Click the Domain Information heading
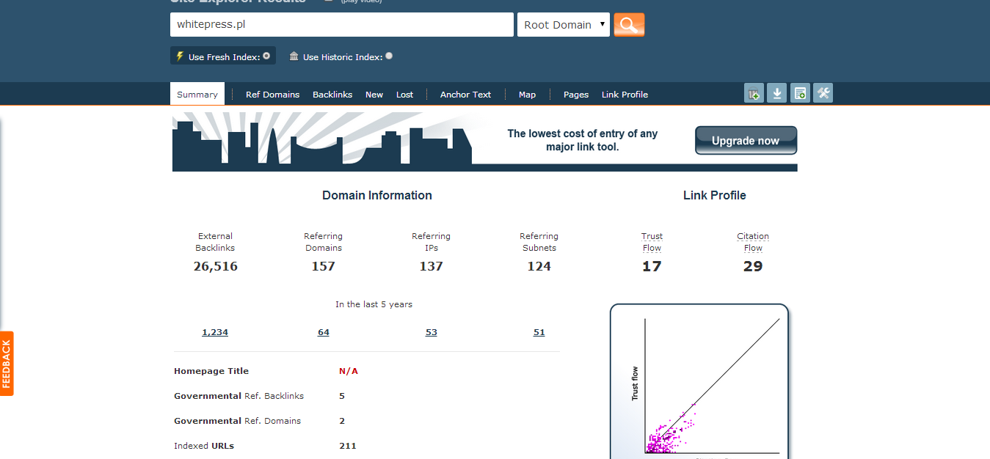Viewport: 990px width, 459px height. [x=377, y=195]
